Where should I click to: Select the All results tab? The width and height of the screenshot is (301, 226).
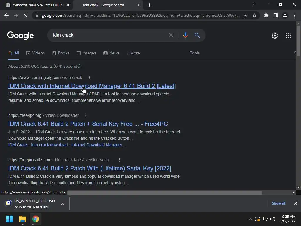coord(14,53)
